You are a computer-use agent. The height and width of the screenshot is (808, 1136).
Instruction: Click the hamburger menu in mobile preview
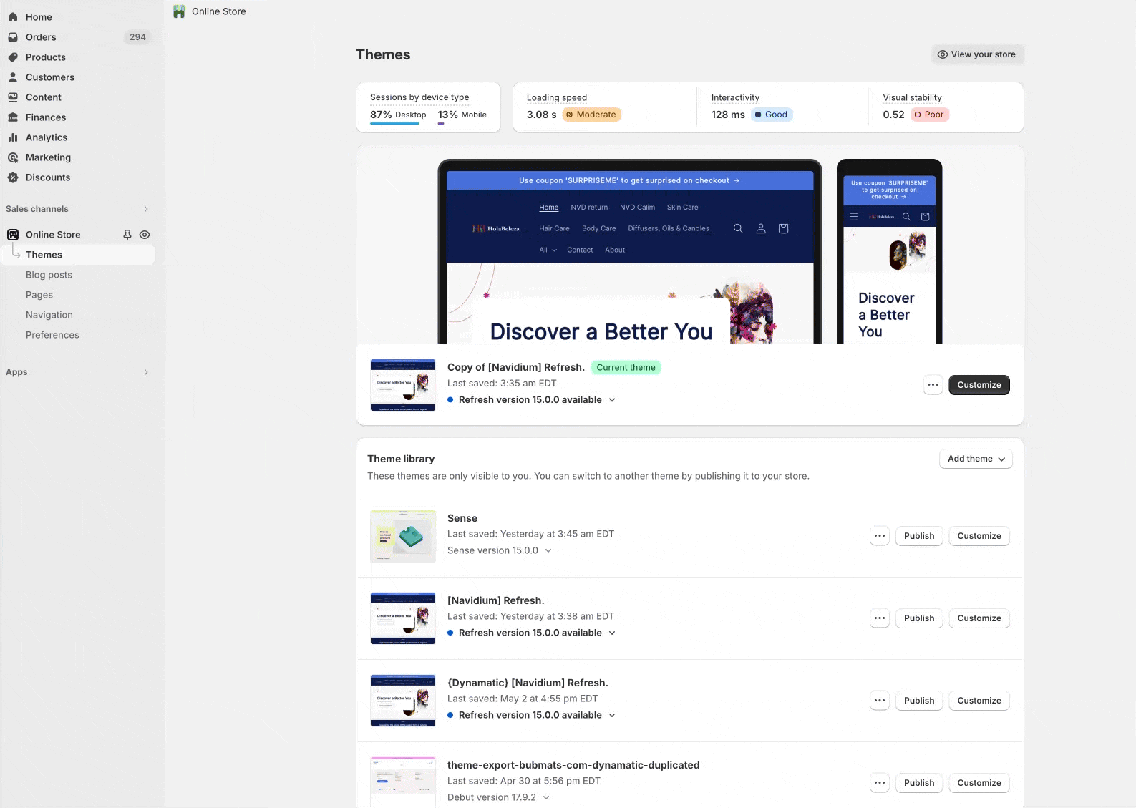(x=854, y=216)
